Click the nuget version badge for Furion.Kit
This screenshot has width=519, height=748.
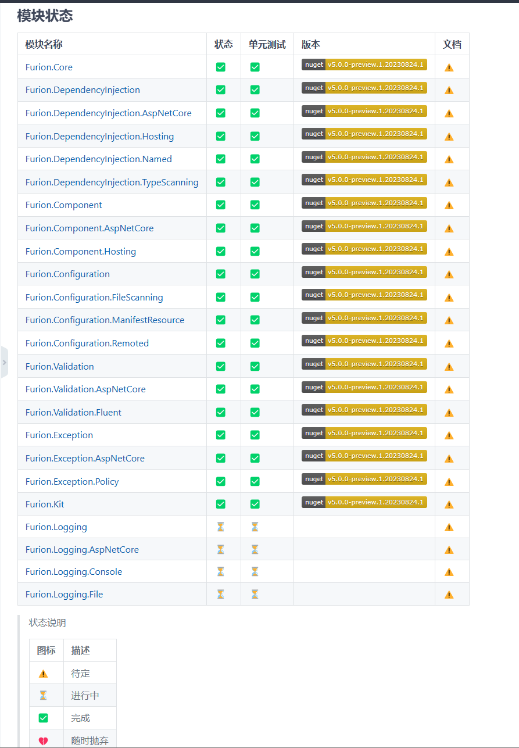click(364, 502)
